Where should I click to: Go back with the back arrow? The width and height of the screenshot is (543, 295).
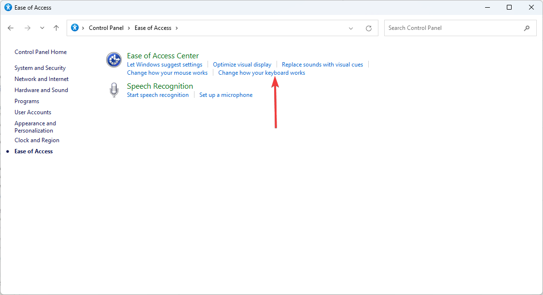click(11, 28)
